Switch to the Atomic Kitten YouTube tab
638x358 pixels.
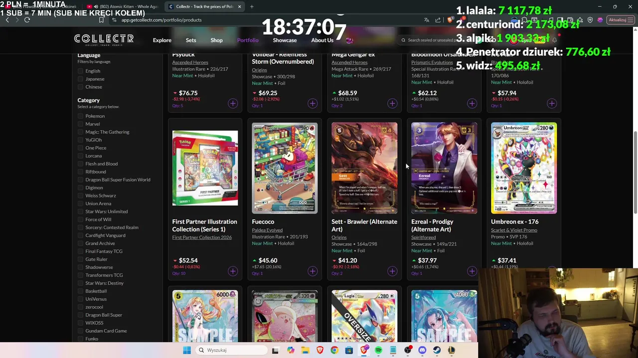[x=125, y=6]
